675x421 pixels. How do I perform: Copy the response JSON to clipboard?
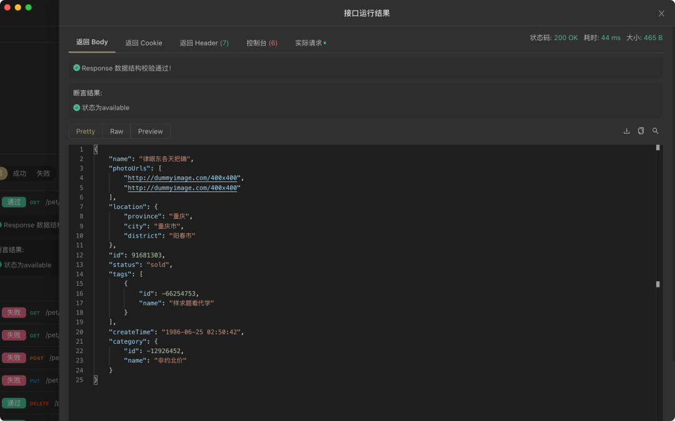pos(641,131)
